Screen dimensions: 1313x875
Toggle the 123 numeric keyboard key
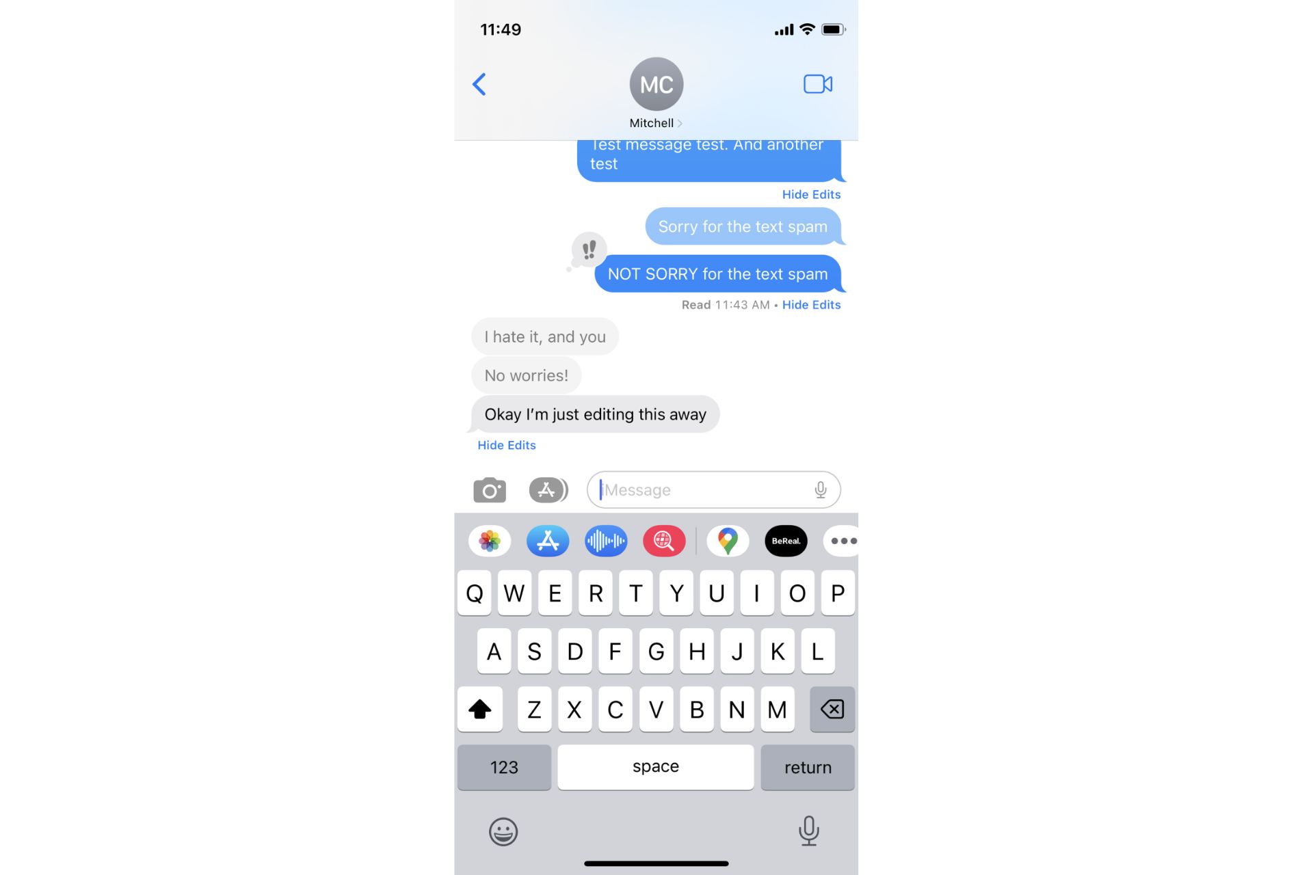[x=505, y=766]
